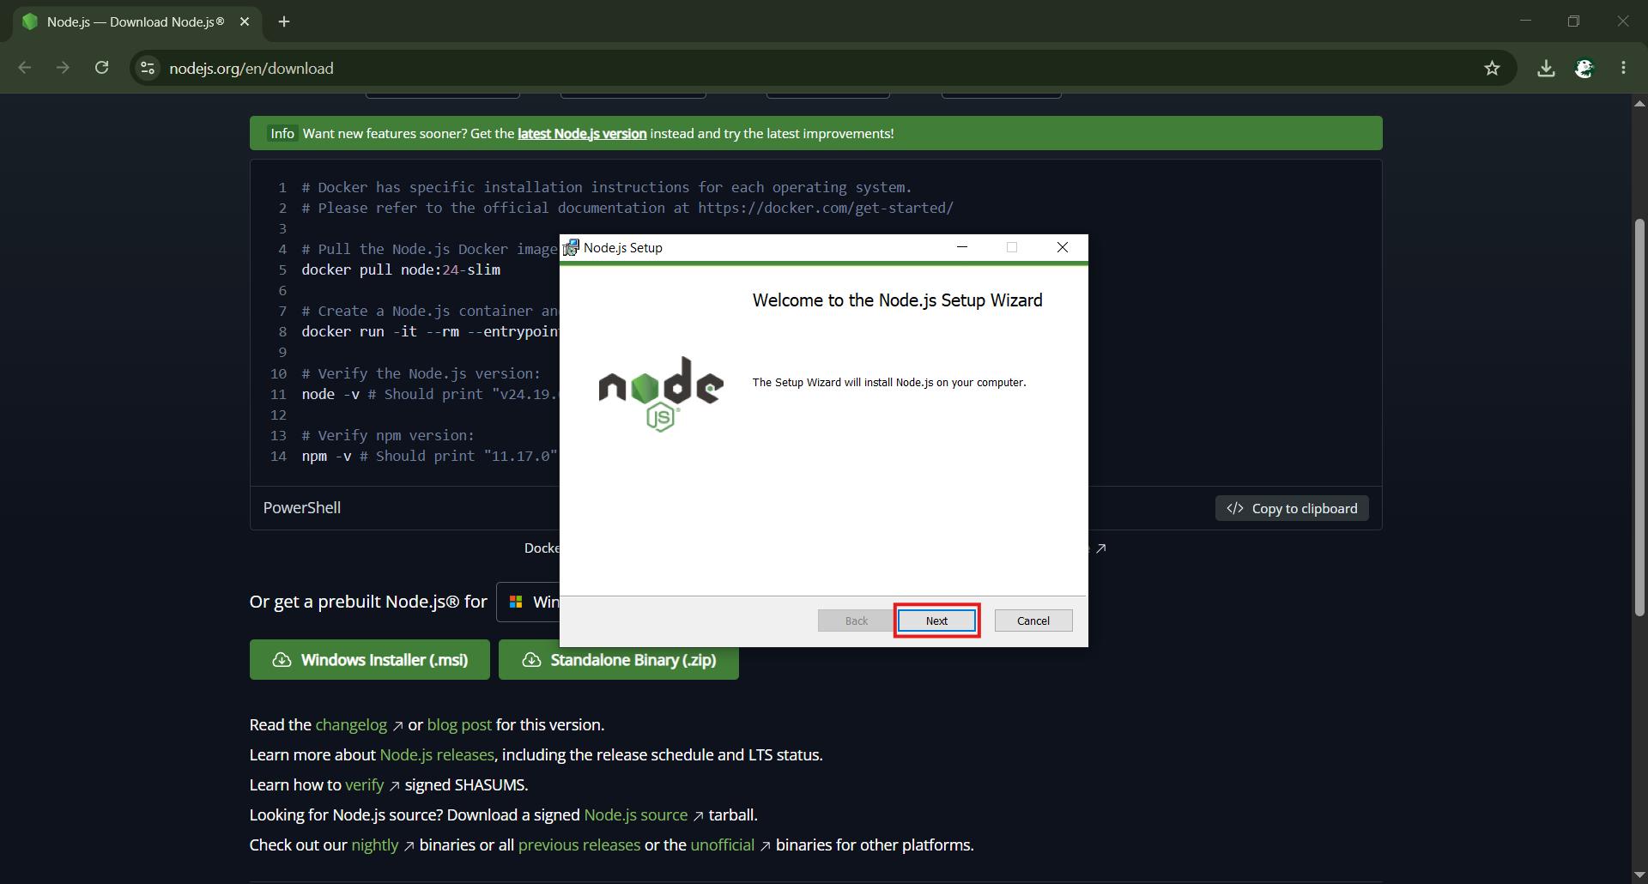1648x884 pixels.
Task: Visit the nightly binaries link
Action: (375, 845)
